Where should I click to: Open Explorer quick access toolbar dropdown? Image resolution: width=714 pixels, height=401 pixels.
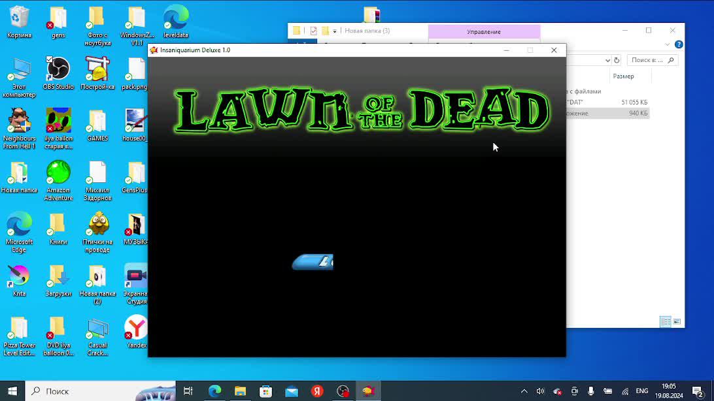coord(335,31)
